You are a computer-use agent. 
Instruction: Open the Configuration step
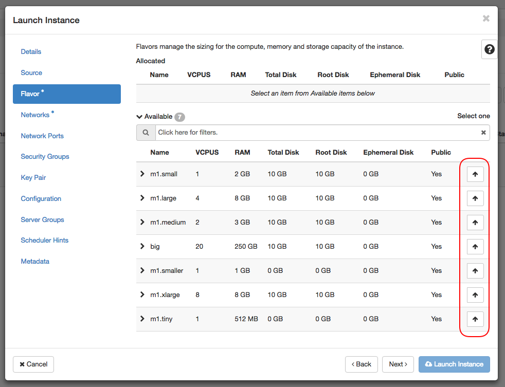pos(41,199)
